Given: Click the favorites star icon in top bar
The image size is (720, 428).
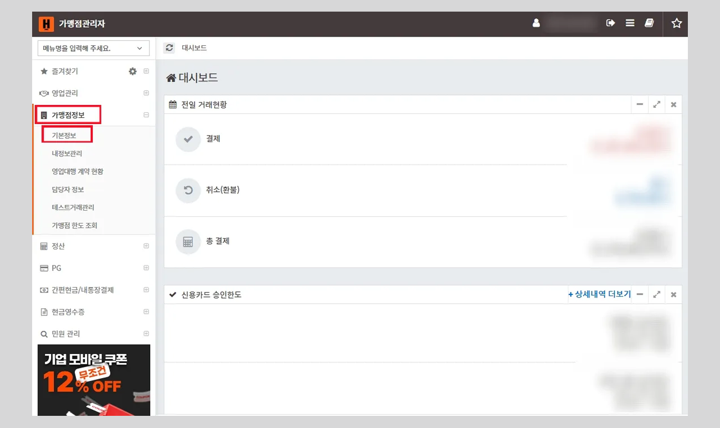Looking at the screenshot, I should tap(676, 23).
